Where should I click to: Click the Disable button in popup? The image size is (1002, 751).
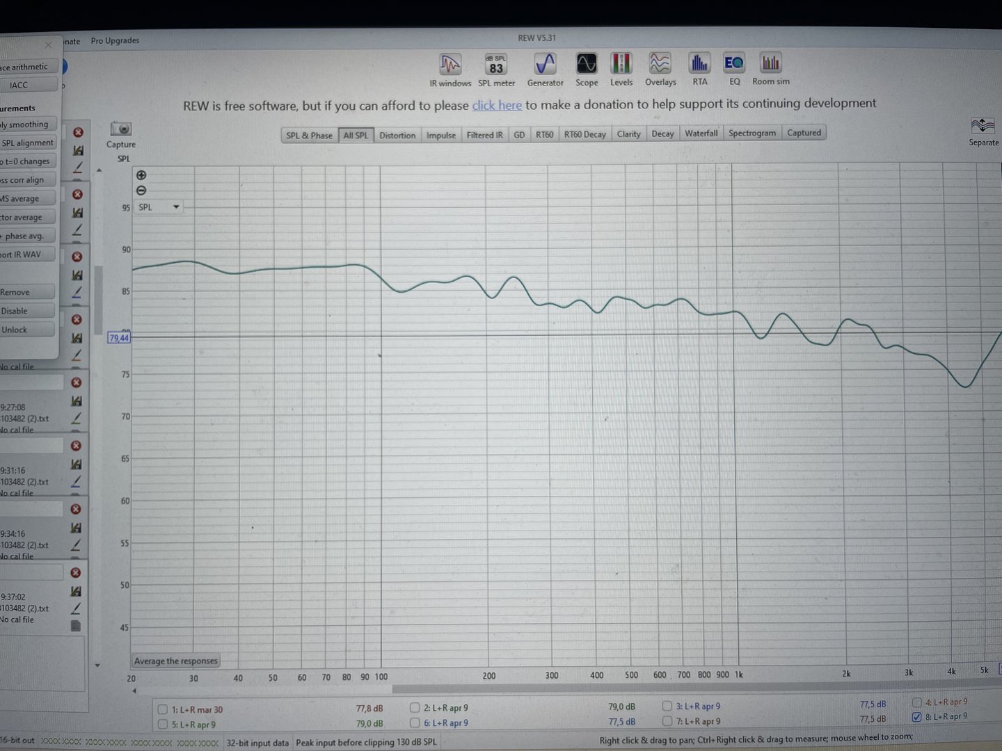[x=27, y=311]
